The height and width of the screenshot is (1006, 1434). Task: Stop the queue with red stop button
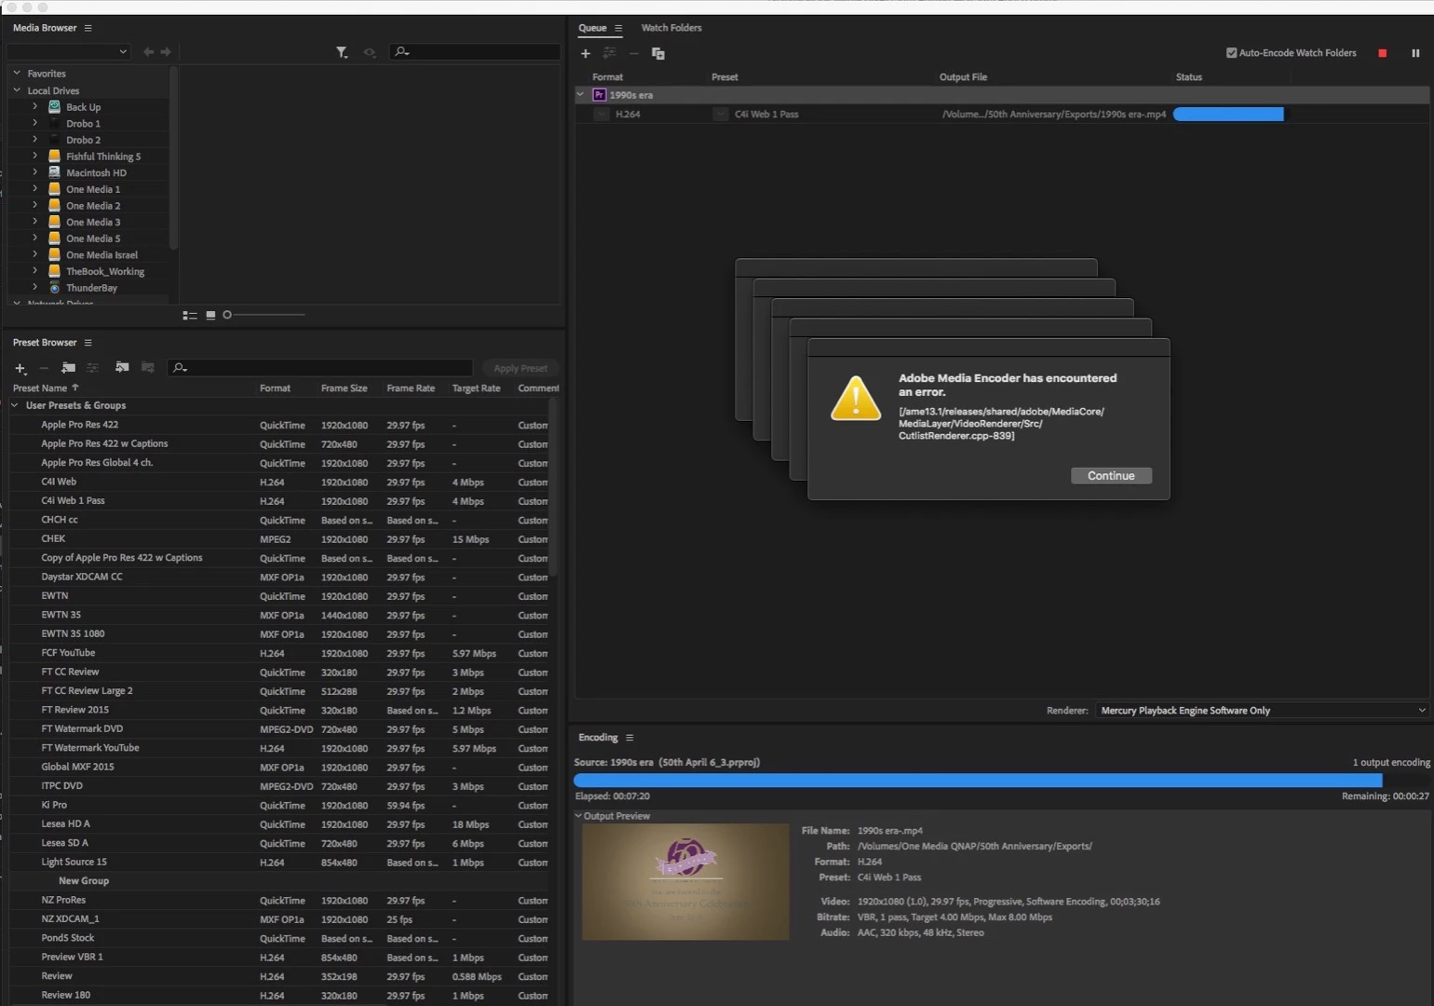click(1383, 53)
